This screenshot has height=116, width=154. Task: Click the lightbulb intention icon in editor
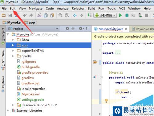pos(106,101)
